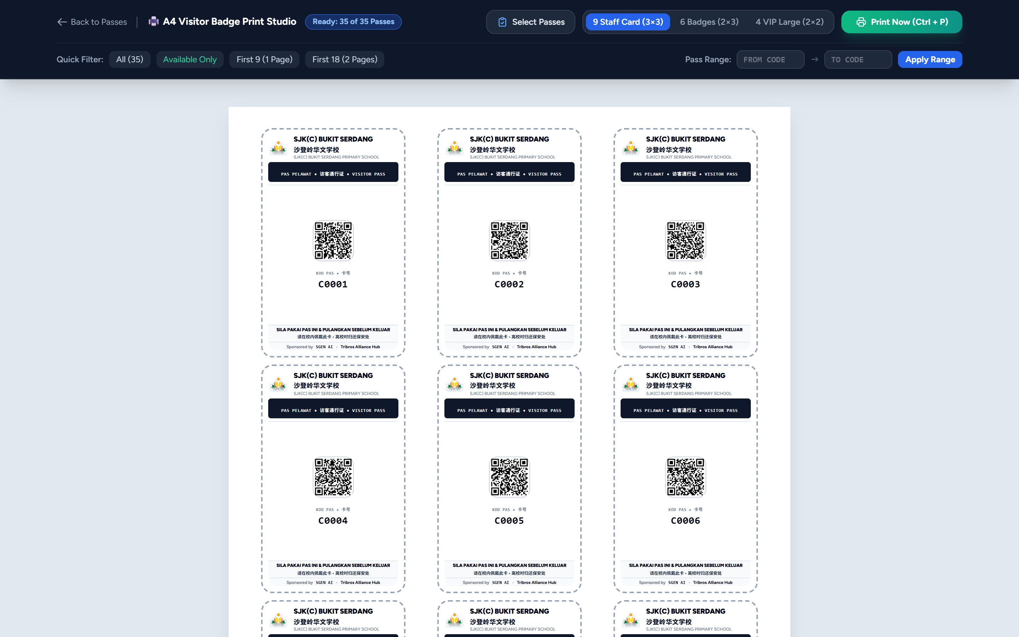This screenshot has height=637, width=1019.
Task: Click pass code text C0004
Action: pyautogui.click(x=333, y=521)
